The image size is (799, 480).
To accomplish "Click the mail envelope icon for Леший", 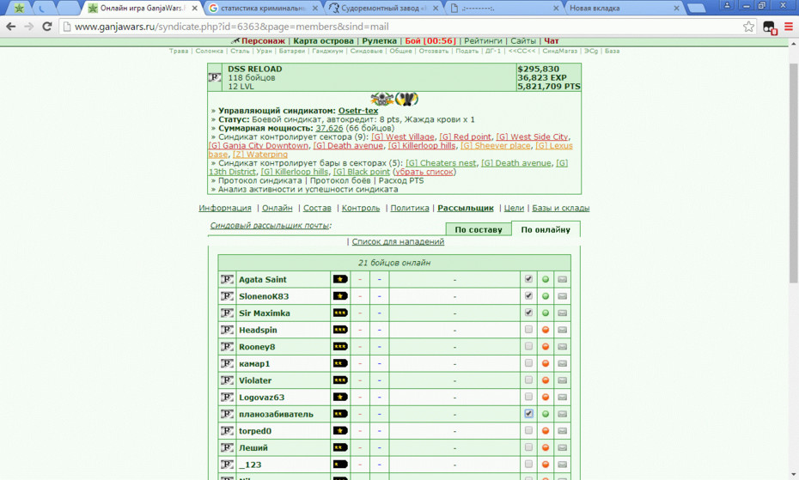I will tap(562, 447).
